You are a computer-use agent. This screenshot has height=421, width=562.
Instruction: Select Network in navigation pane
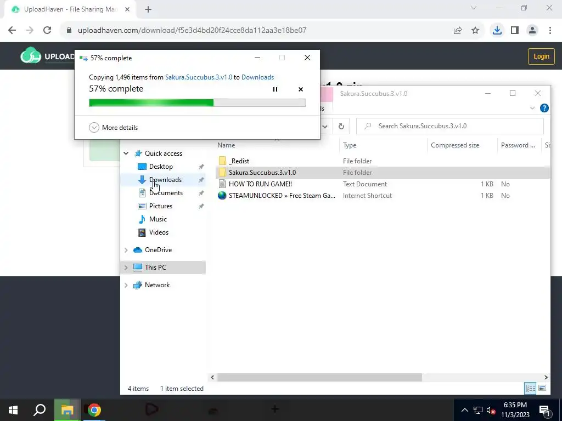pos(157,285)
